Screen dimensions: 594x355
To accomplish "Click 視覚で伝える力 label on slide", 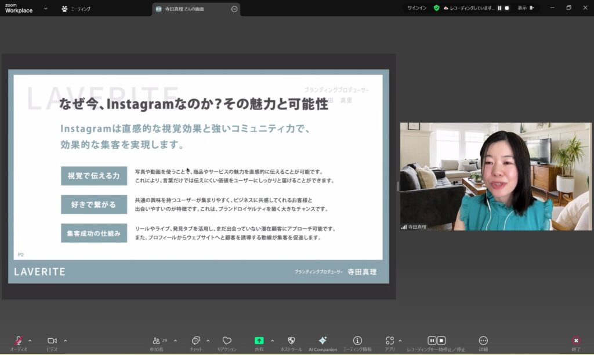I will tap(93, 176).
